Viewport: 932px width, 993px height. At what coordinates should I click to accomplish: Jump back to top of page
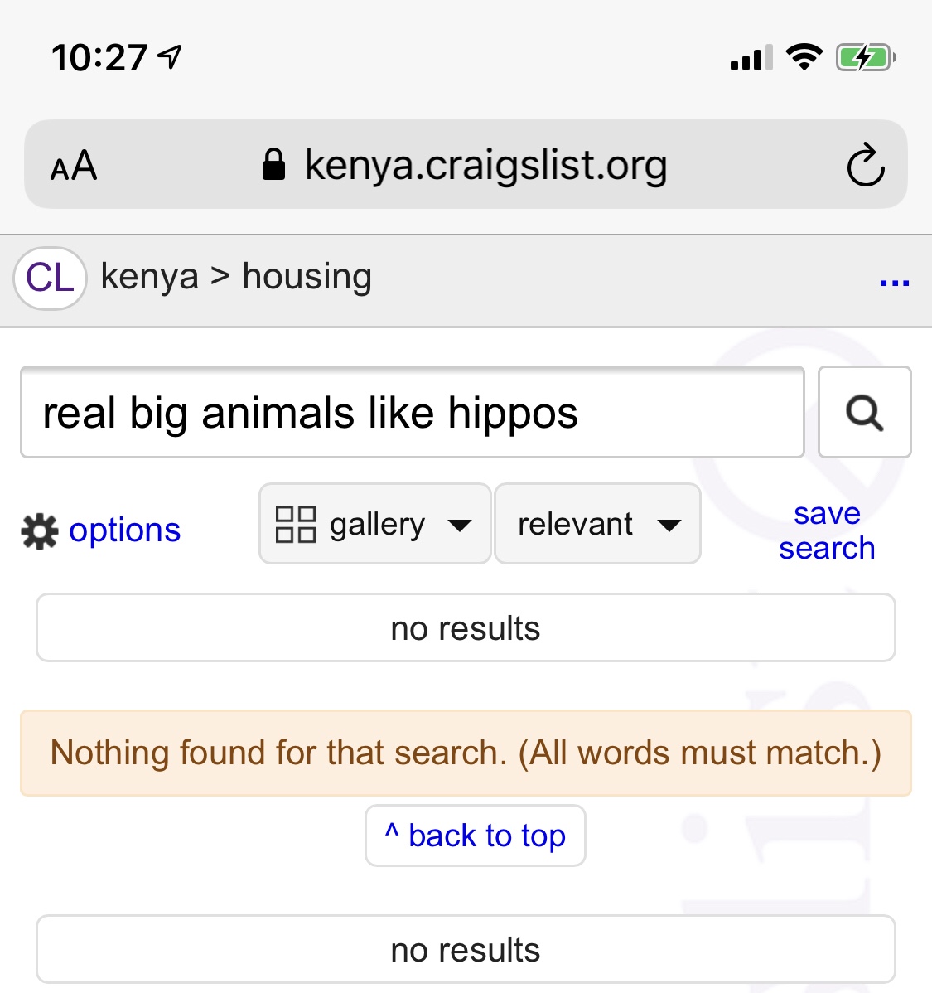tap(476, 836)
